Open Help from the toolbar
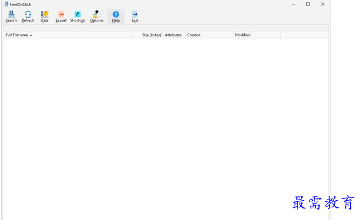The height and width of the screenshot is (220, 359). [x=116, y=16]
